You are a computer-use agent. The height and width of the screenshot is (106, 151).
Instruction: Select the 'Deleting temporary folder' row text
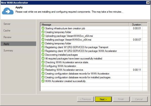pyautogui.click(x=58, y=43)
